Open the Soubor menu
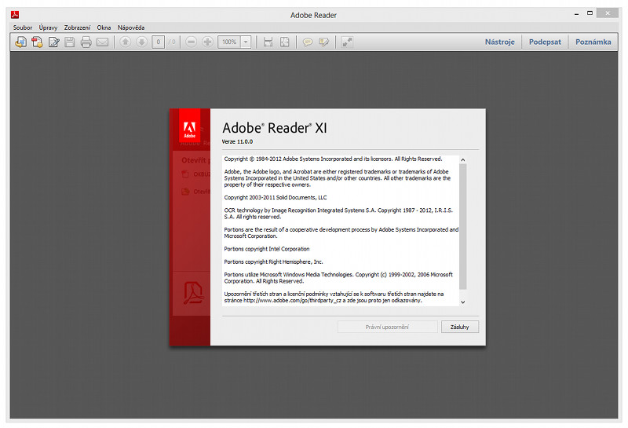This screenshot has height=428, width=628. click(23, 27)
